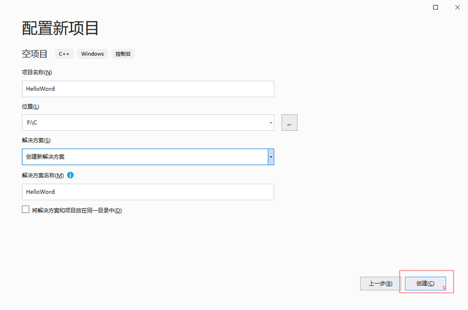Click the 解决方案名称(M) label
Screen dimensions: 468x310
tap(43, 175)
